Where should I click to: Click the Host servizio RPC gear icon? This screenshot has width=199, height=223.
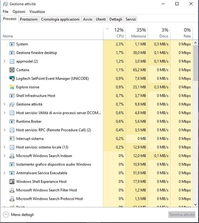tap(12, 130)
